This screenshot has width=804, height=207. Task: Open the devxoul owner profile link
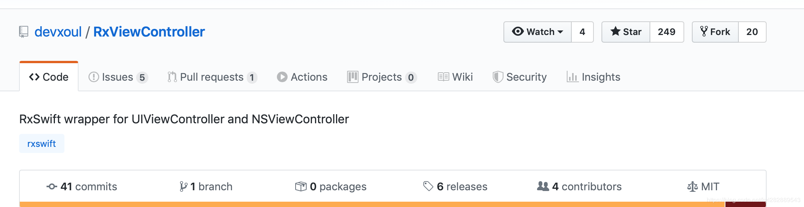pyautogui.click(x=58, y=32)
